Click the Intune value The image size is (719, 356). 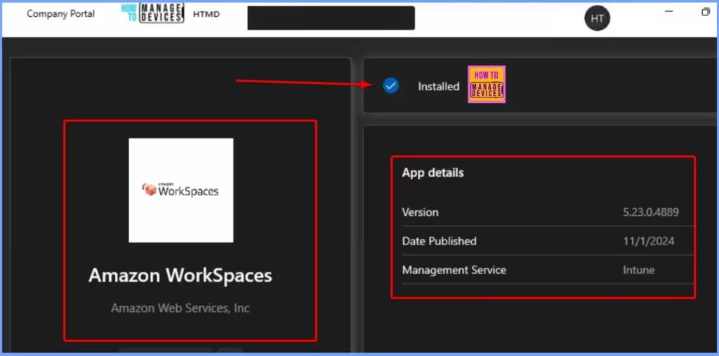point(638,270)
